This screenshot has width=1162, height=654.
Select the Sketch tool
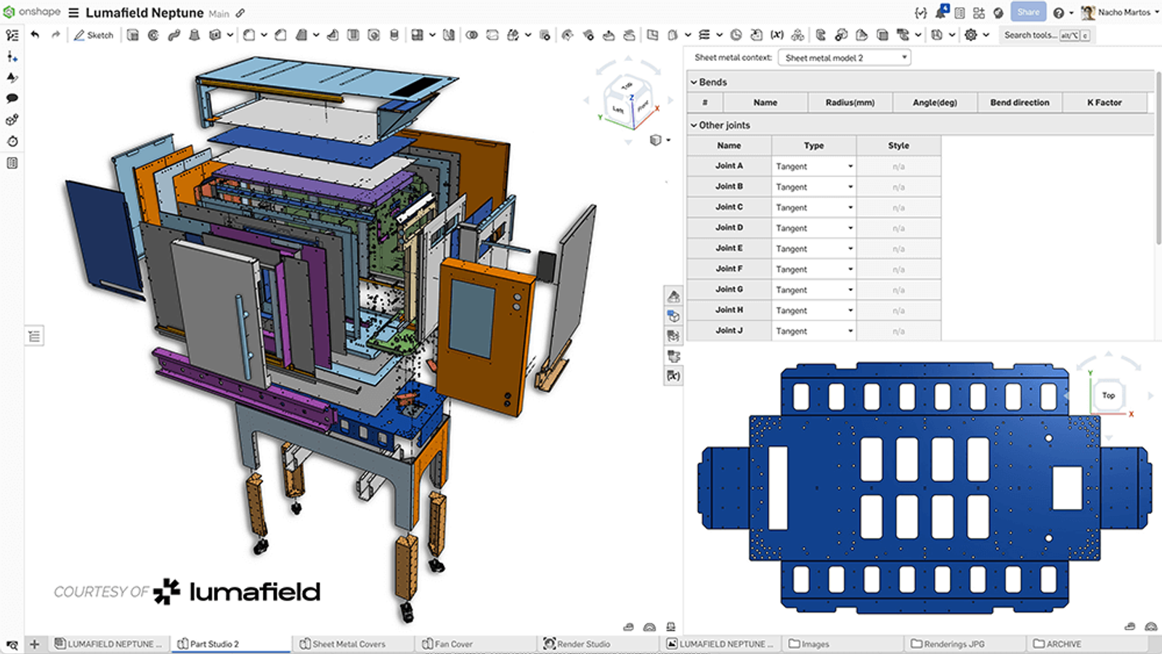pyautogui.click(x=94, y=34)
